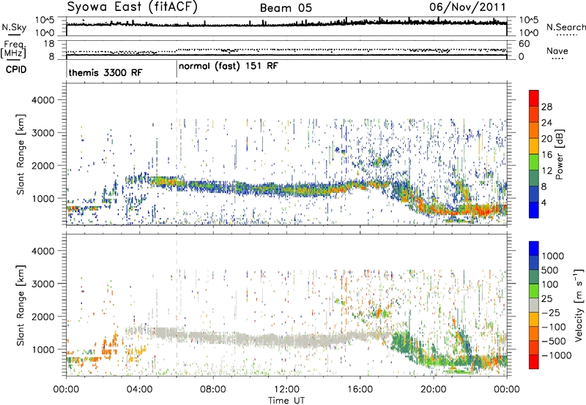This screenshot has height=405, width=586.
Task: Click the red bottom of the velocity colorbar
Action: point(534,362)
